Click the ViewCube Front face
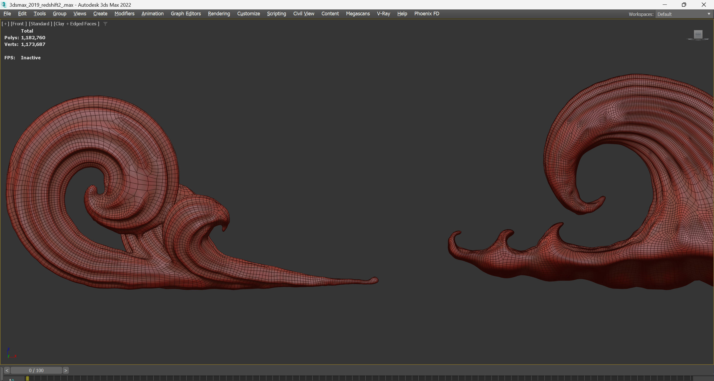Viewport: 714px width, 381px height. [698, 35]
